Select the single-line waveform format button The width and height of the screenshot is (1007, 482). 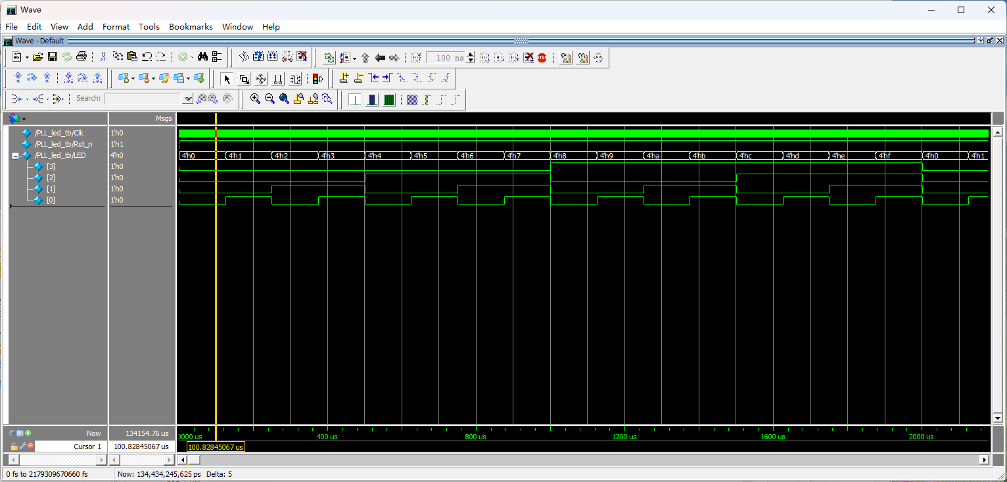pos(355,99)
